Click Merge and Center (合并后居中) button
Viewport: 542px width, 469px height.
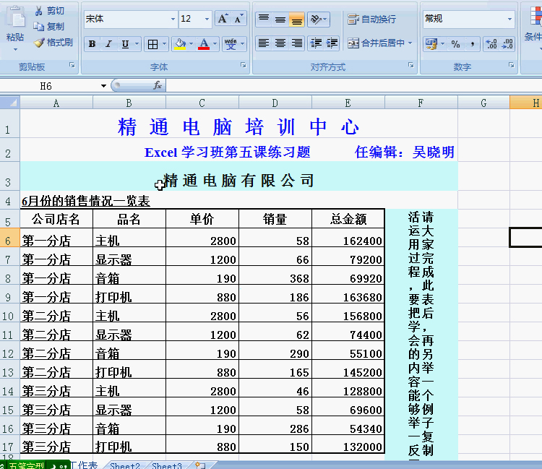pyautogui.click(x=376, y=43)
